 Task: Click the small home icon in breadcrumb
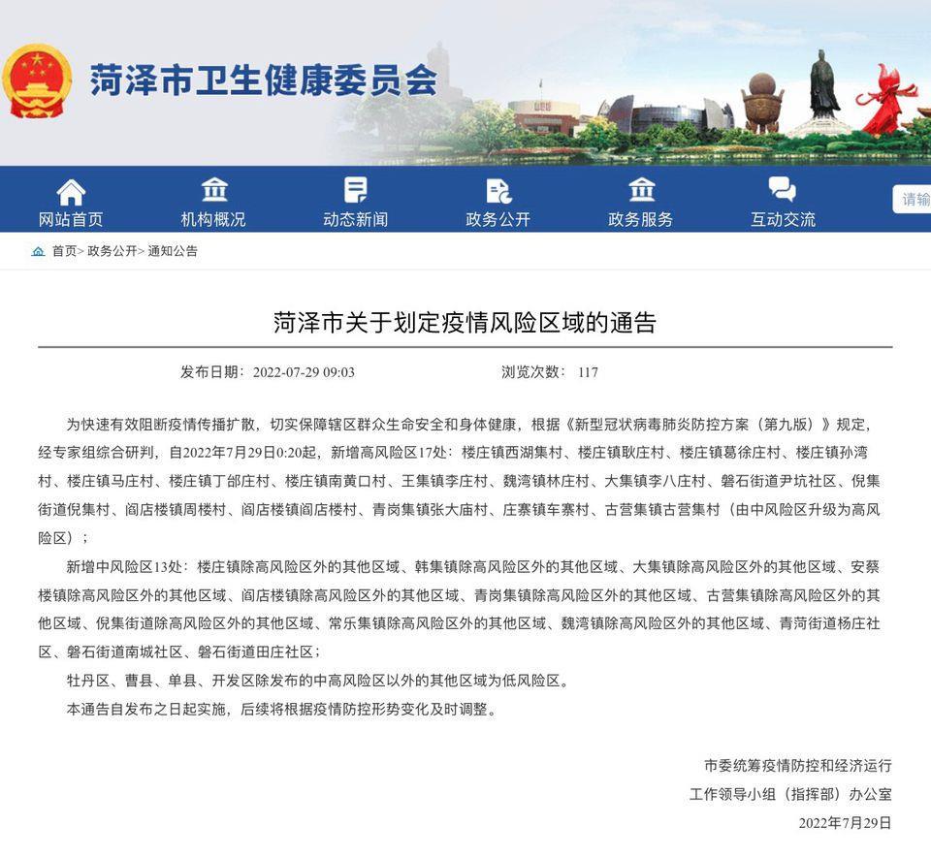tap(38, 251)
